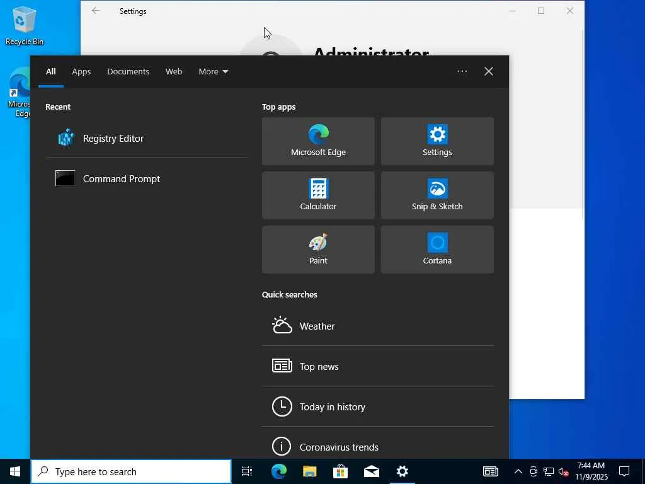Open Paint from Top apps
The width and height of the screenshot is (645, 484).
(318, 250)
